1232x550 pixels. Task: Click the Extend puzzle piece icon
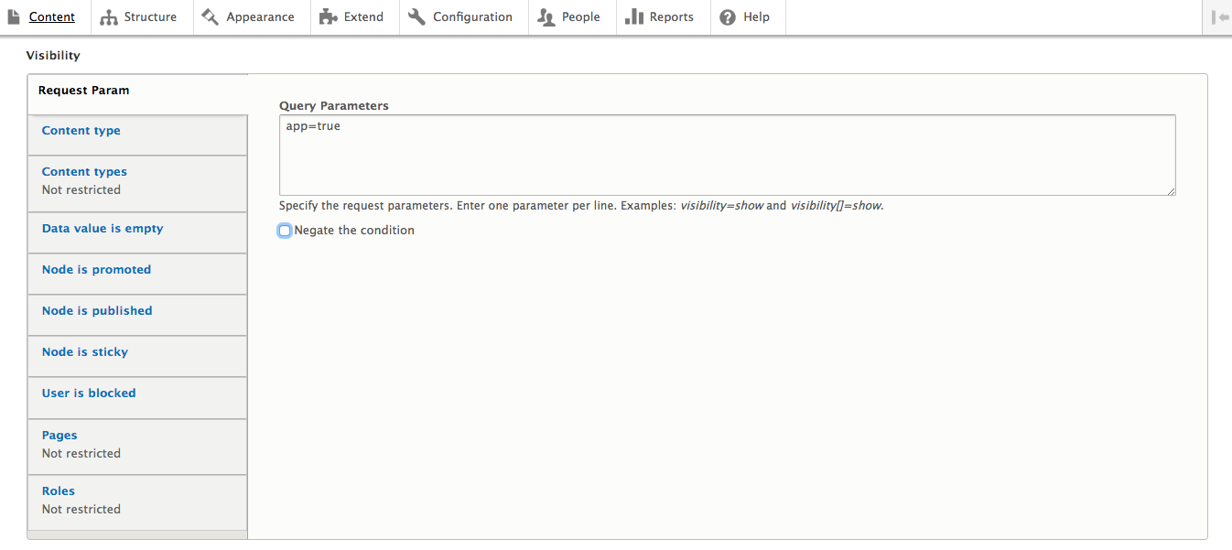[x=328, y=17]
